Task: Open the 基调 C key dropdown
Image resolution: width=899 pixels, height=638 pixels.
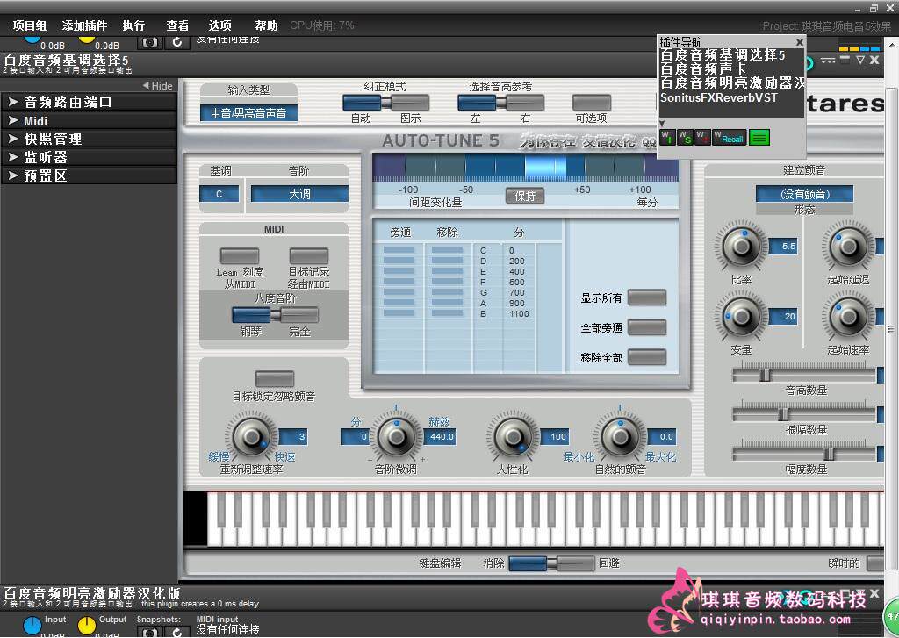Action: coord(219,194)
